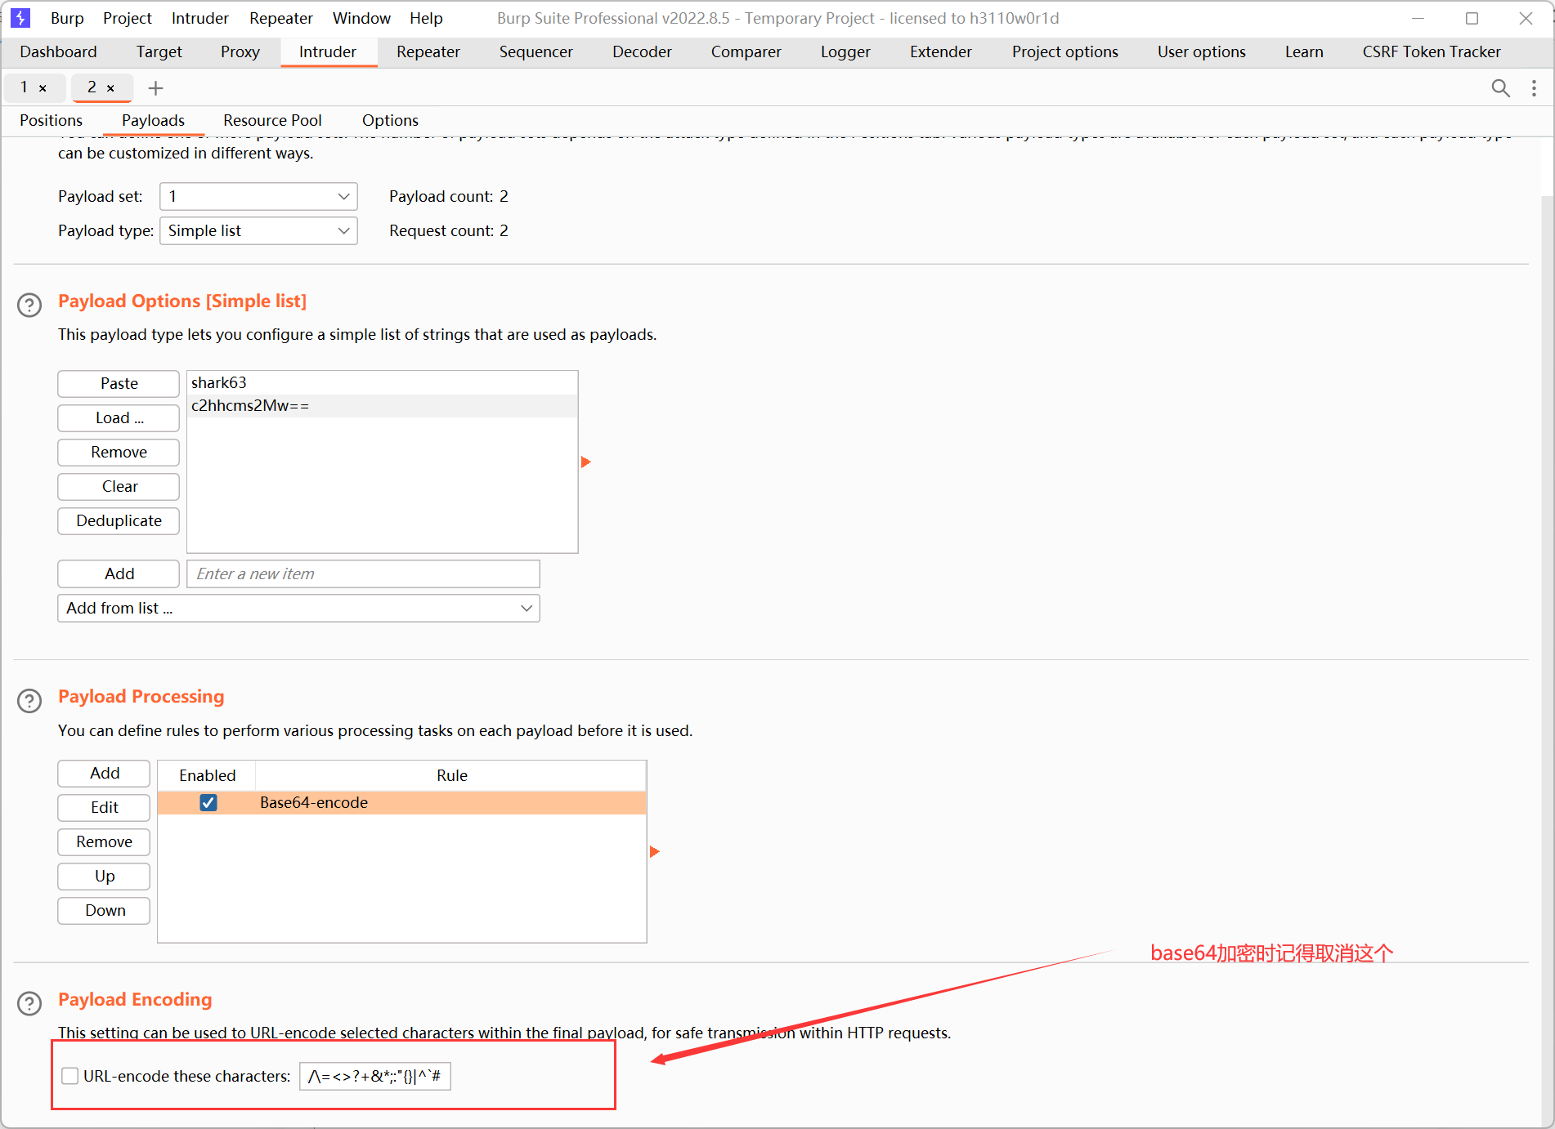The image size is (1555, 1129).
Task: Switch to the Proxy tab
Action: [x=240, y=51]
